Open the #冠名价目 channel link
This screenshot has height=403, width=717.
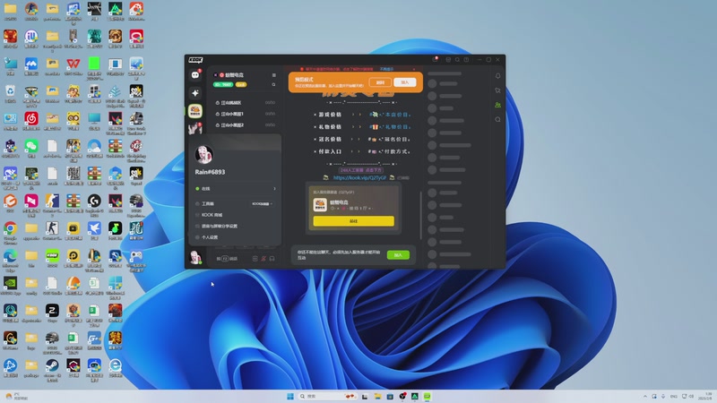coord(390,140)
